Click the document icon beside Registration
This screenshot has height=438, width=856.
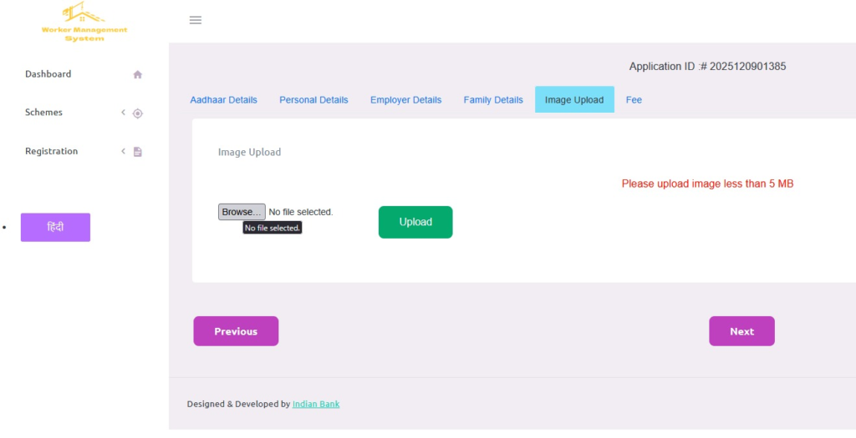[138, 152]
